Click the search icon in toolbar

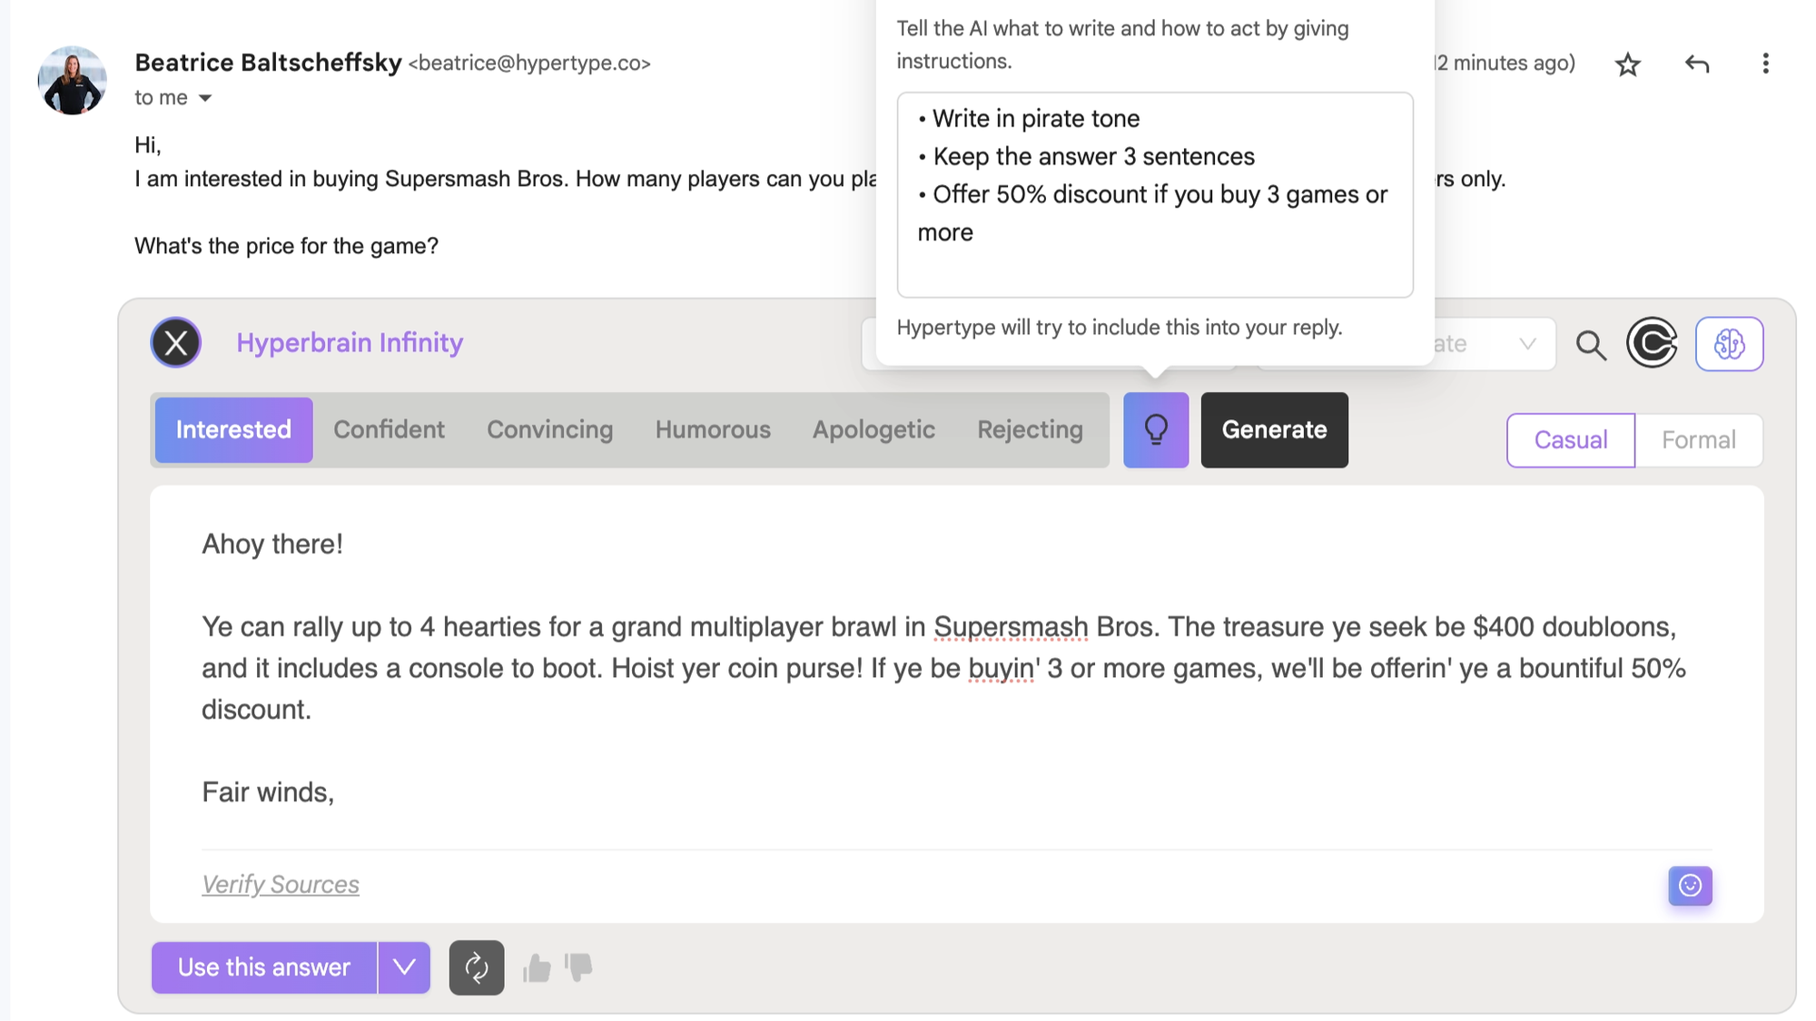[x=1592, y=345]
